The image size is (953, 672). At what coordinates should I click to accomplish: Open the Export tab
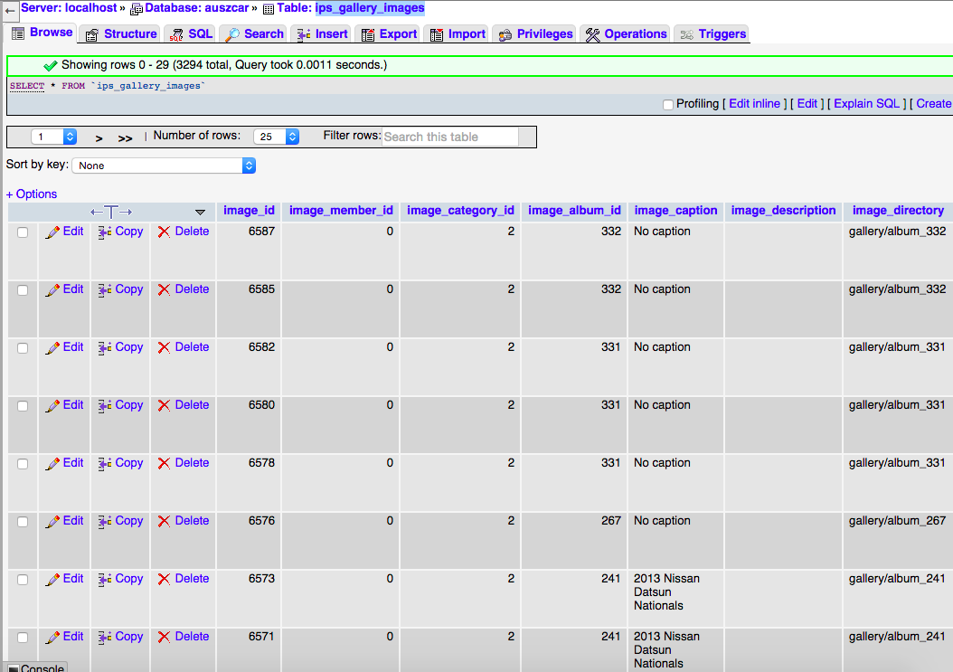(389, 34)
